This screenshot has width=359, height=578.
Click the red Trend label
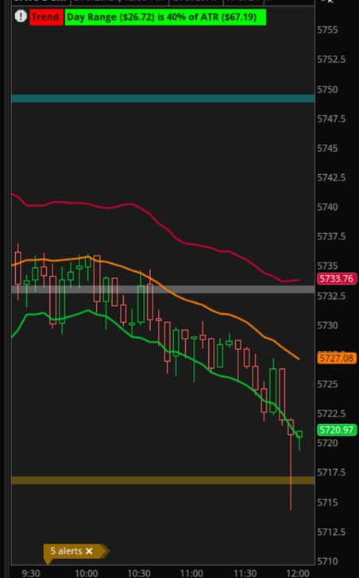click(x=46, y=17)
